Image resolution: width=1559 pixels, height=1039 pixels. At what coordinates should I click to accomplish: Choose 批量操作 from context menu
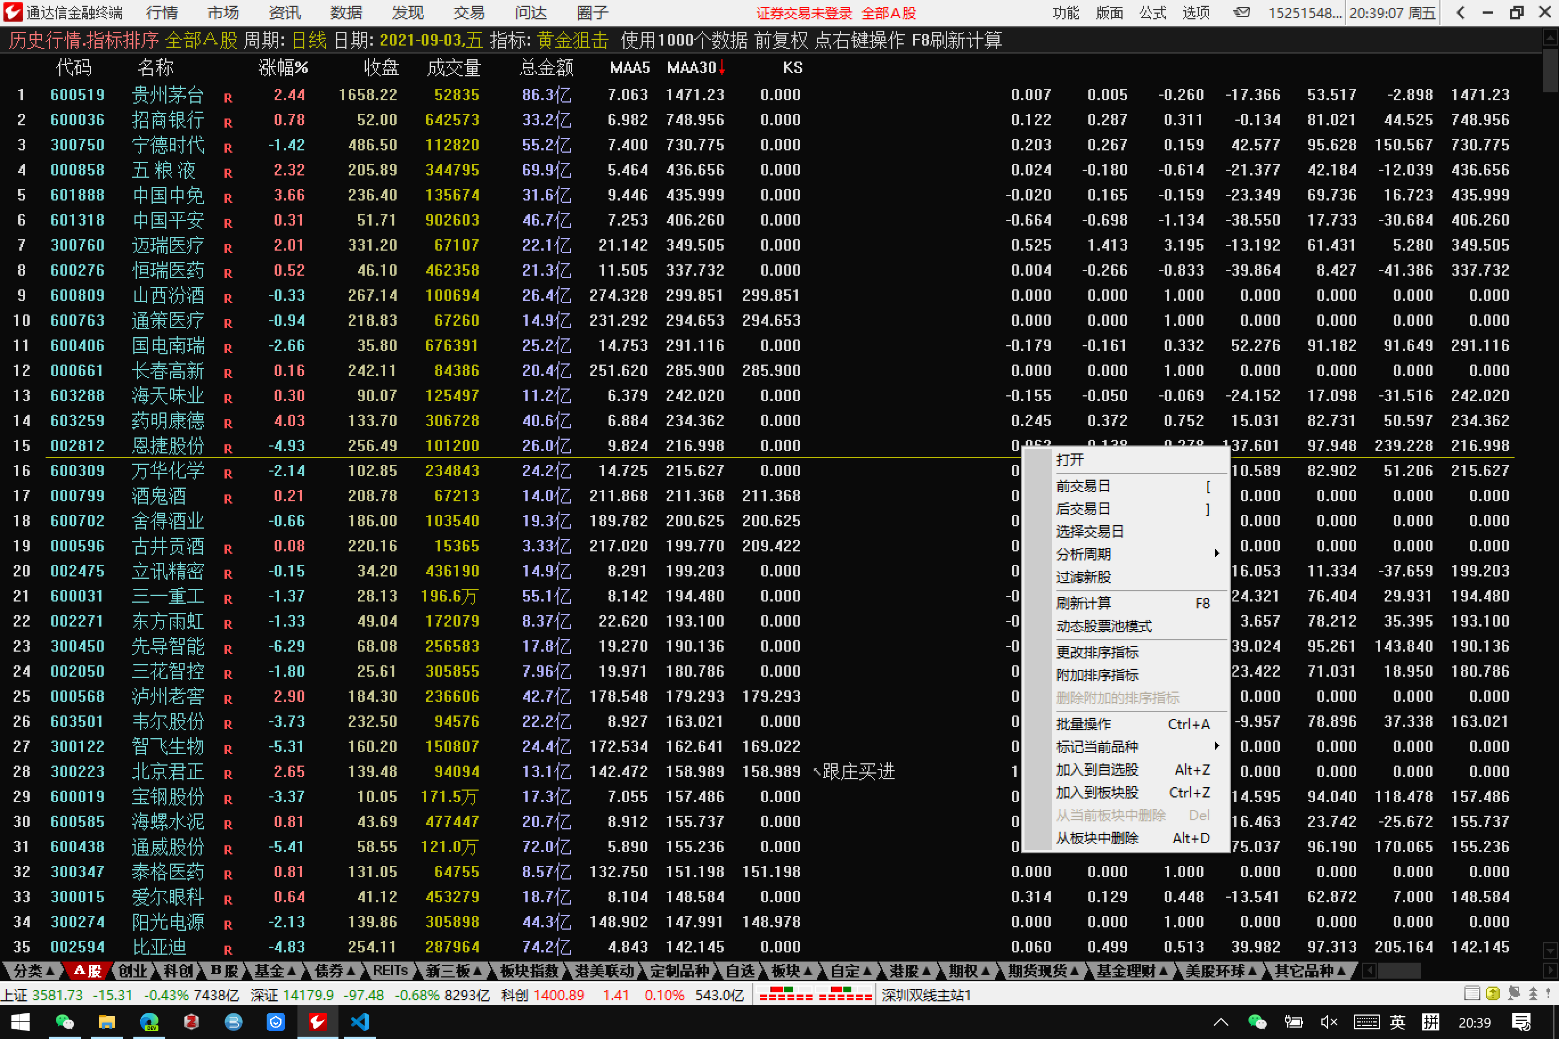1136,724
